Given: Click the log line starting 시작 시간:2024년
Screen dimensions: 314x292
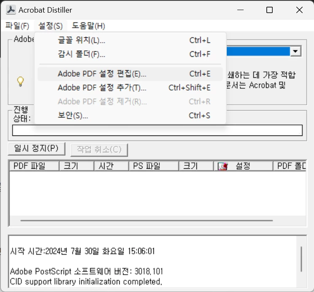Looking at the screenshot, I should coord(83,251).
